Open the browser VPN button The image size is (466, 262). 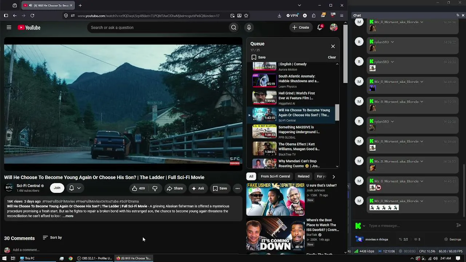tap(292, 16)
